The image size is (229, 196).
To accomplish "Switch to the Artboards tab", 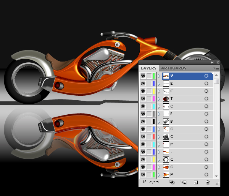I will 174,68.
